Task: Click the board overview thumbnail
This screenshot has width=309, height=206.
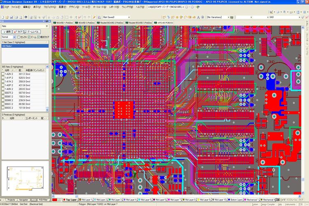Action: point(25,178)
